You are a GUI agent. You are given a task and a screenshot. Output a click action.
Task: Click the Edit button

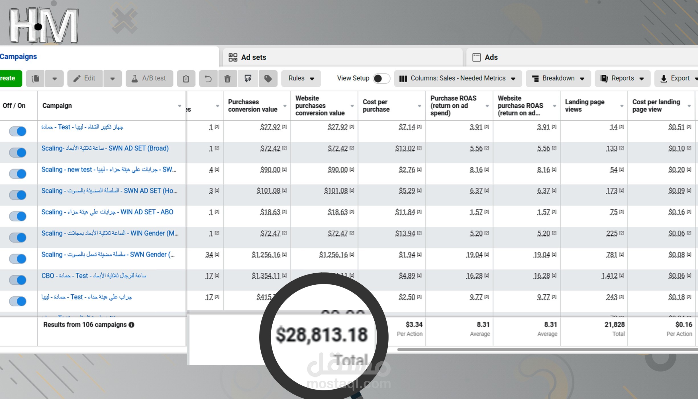tap(85, 78)
